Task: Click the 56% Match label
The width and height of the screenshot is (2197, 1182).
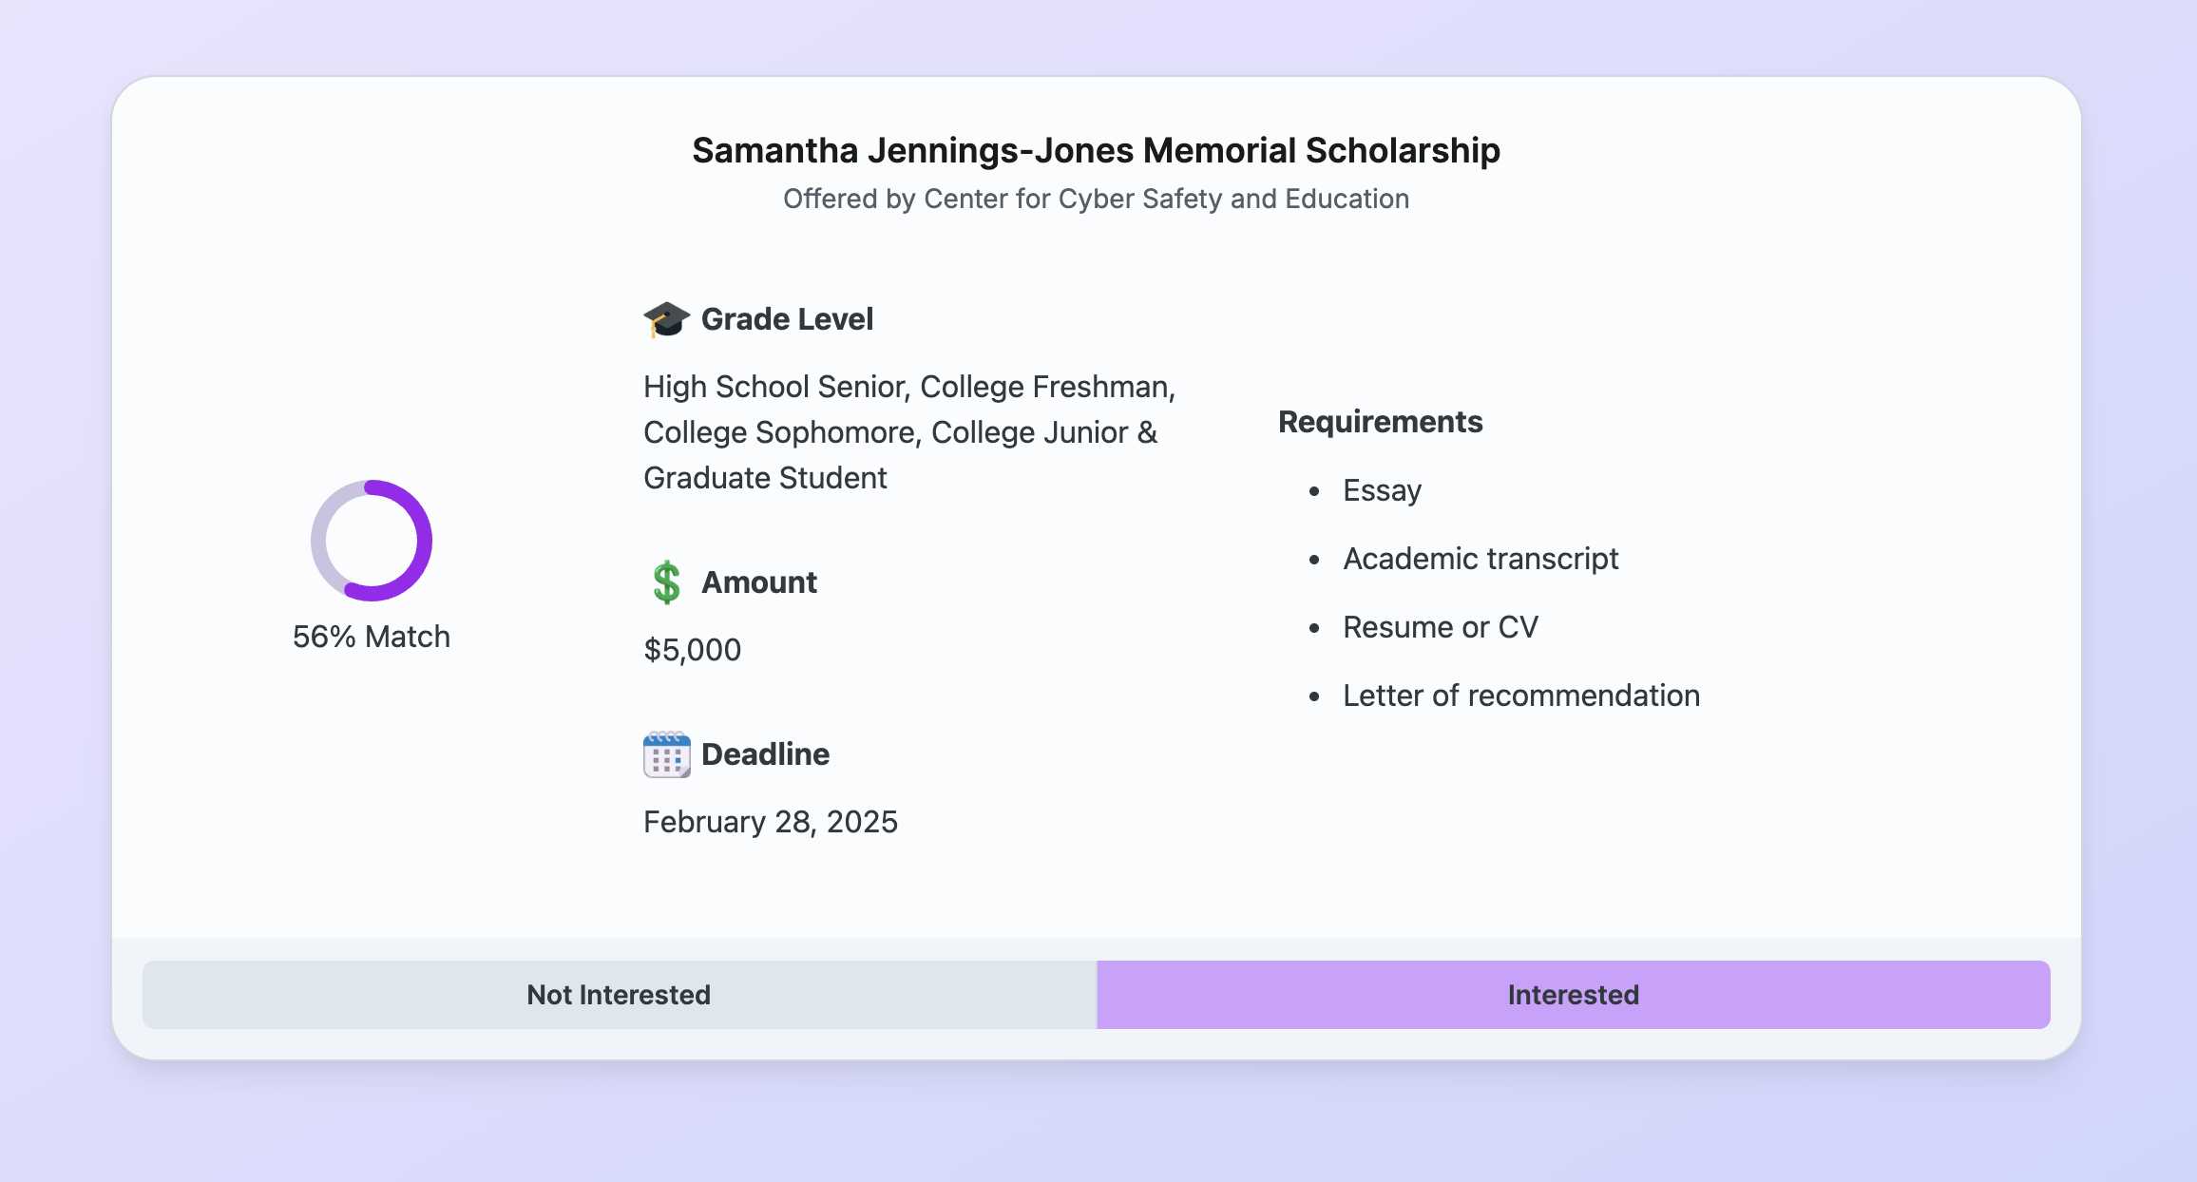Action: [x=372, y=637]
